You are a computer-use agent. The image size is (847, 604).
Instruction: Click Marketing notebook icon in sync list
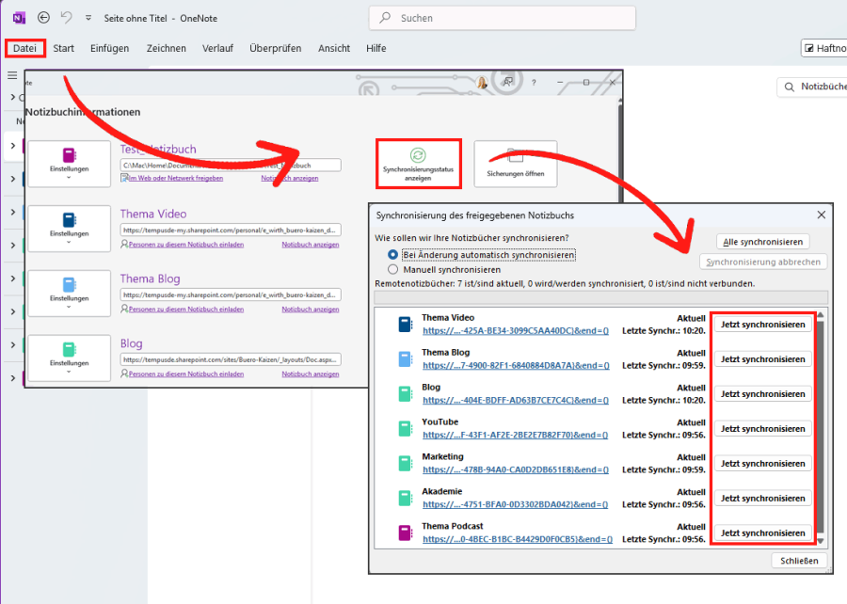(x=405, y=463)
